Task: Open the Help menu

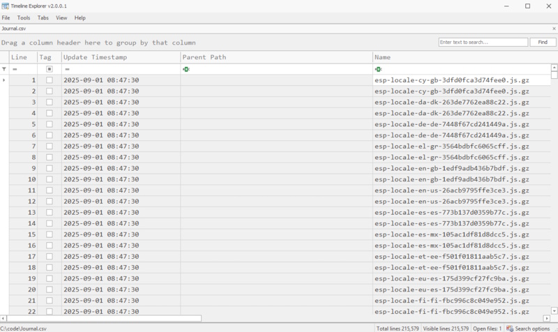Action: click(x=80, y=18)
